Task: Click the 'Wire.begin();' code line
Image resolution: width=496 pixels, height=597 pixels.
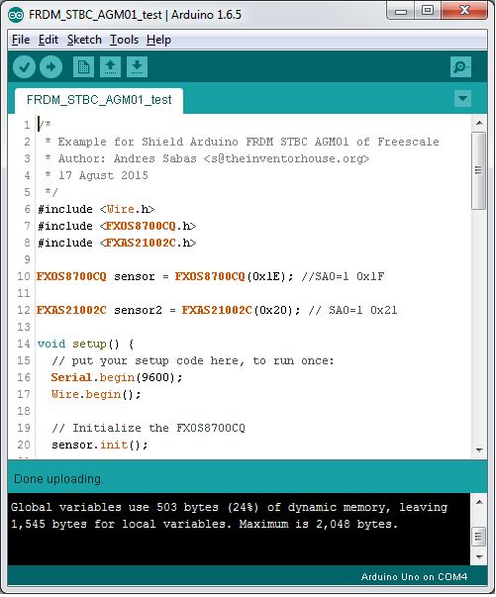Action: 96,394
